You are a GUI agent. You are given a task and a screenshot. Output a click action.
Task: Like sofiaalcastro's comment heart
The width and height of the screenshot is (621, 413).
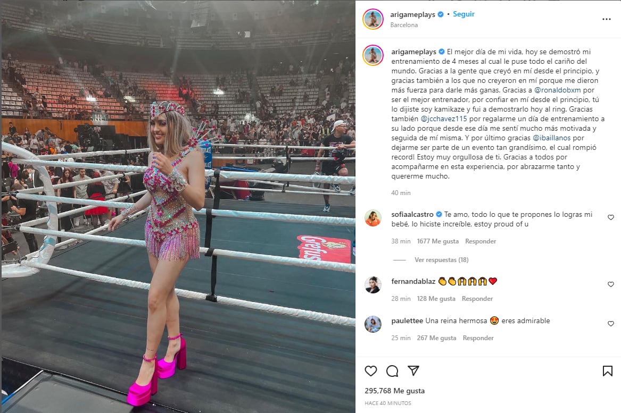coord(611,217)
